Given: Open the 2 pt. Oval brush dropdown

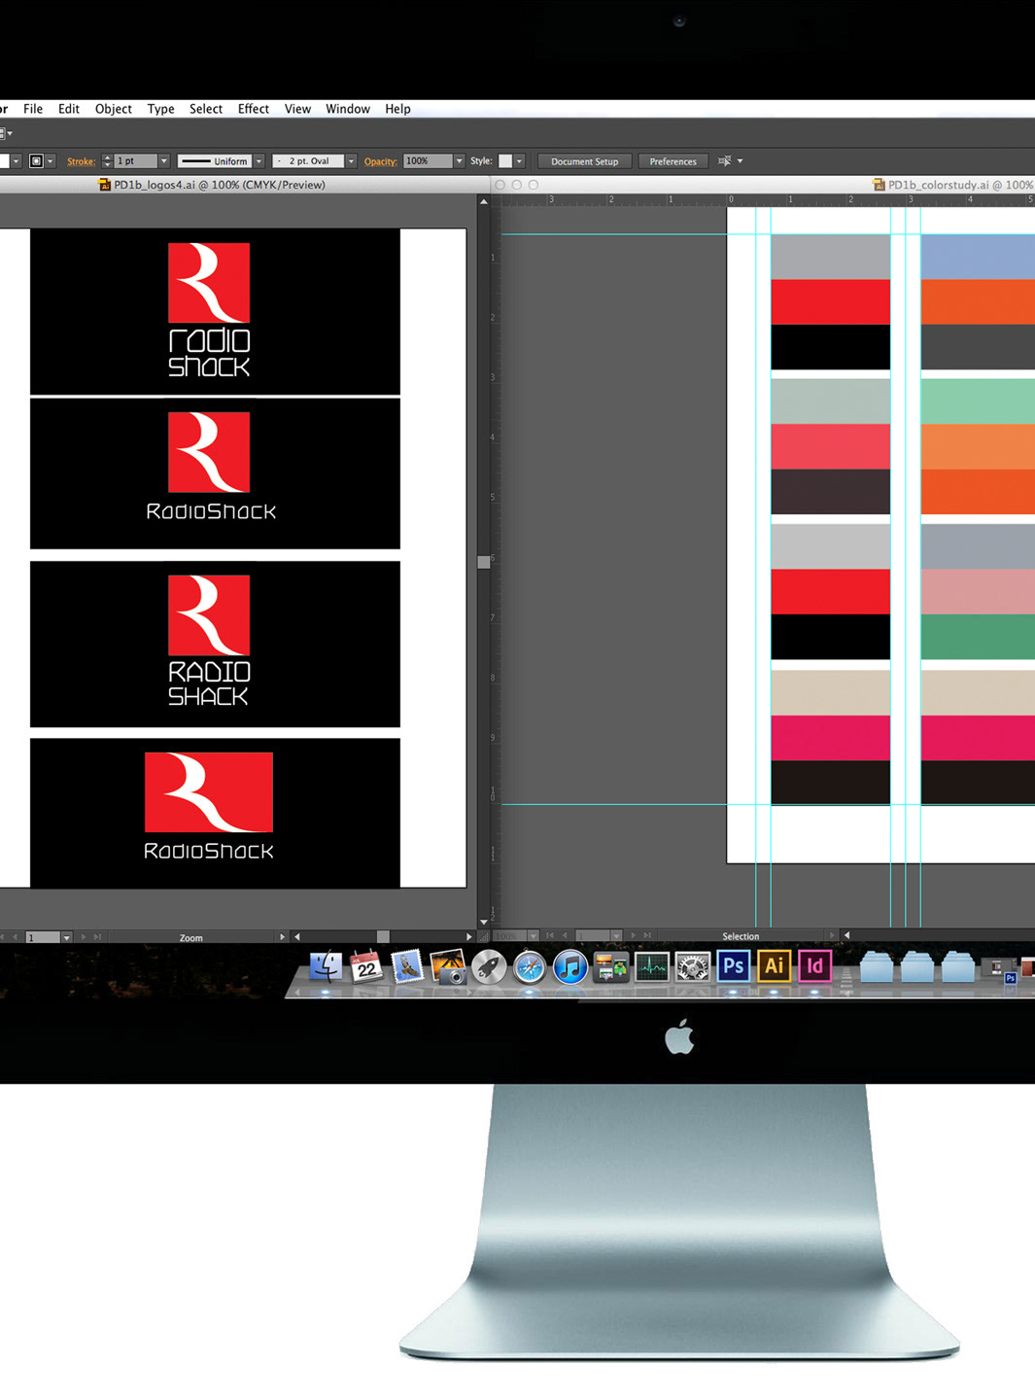Looking at the screenshot, I should 352,161.
